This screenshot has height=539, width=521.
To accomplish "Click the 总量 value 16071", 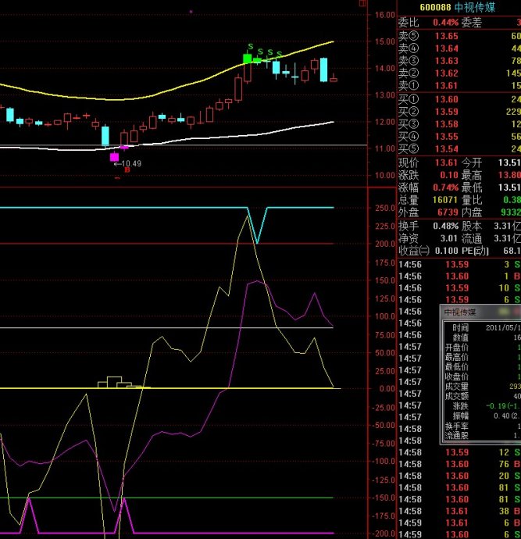I will tap(445, 200).
